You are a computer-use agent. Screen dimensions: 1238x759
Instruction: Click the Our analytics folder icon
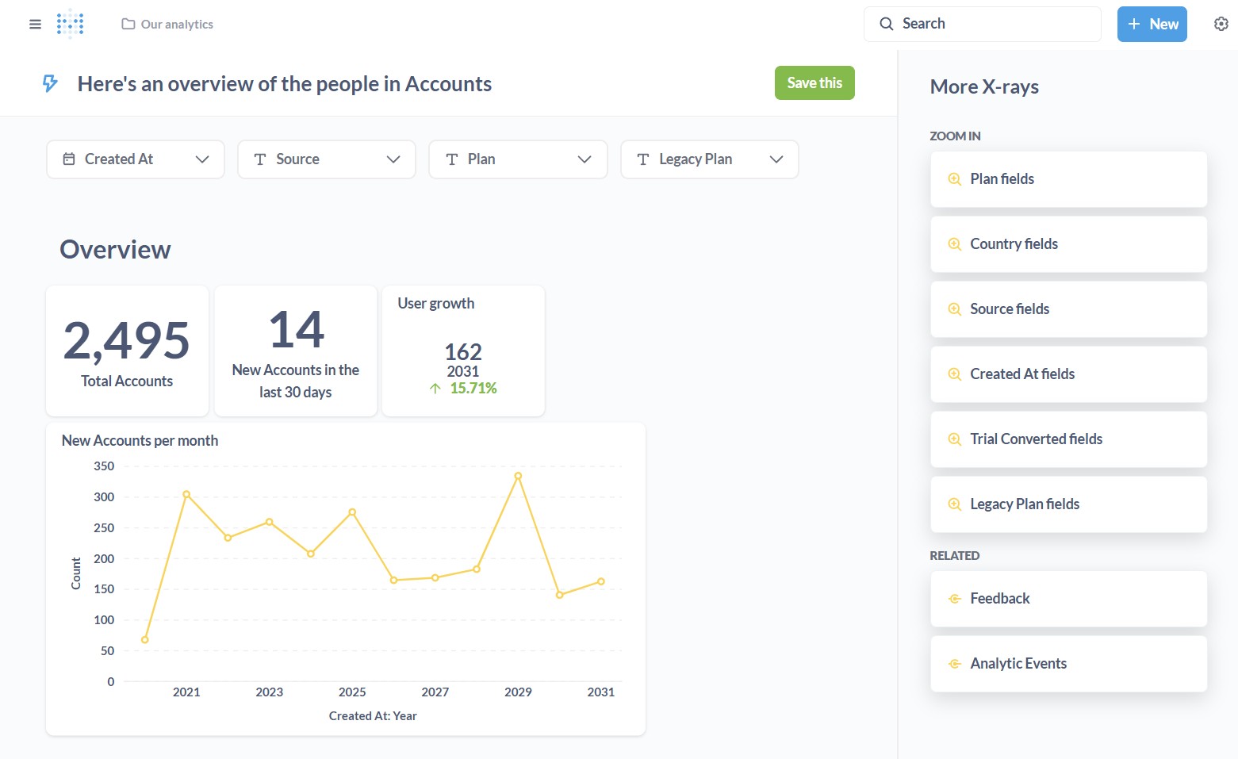128,24
